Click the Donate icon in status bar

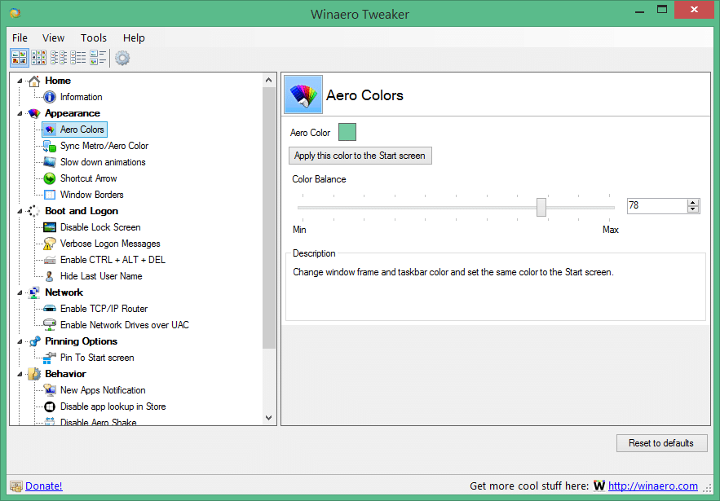(x=16, y=486)
